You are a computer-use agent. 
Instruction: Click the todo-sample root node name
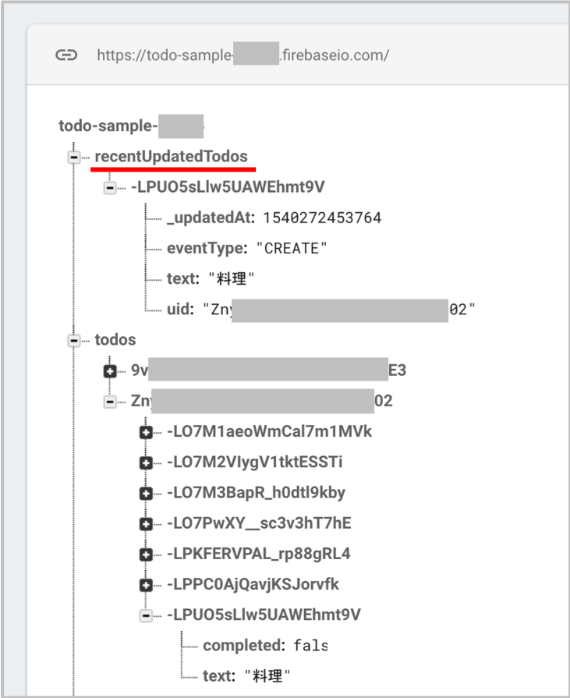[x=131, y=126]
